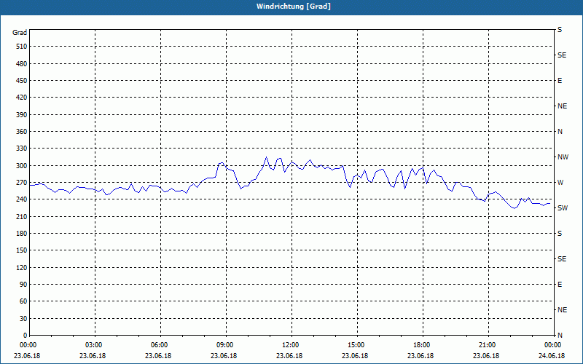This screenshot has height=364, width=583.
Task: Click the E compass label at 450 degrees
Action: click(x=560, y=81)
